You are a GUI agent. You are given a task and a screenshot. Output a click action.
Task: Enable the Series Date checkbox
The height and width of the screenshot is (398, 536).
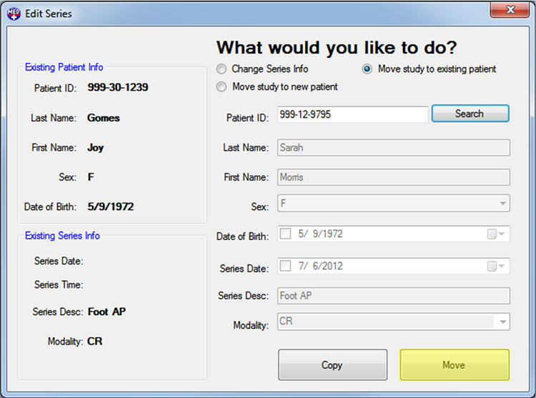[x=286, y=266]
